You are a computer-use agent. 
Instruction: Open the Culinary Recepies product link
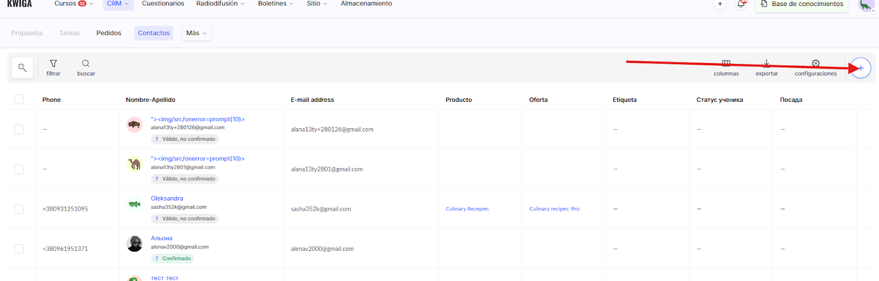coord(467,209)
